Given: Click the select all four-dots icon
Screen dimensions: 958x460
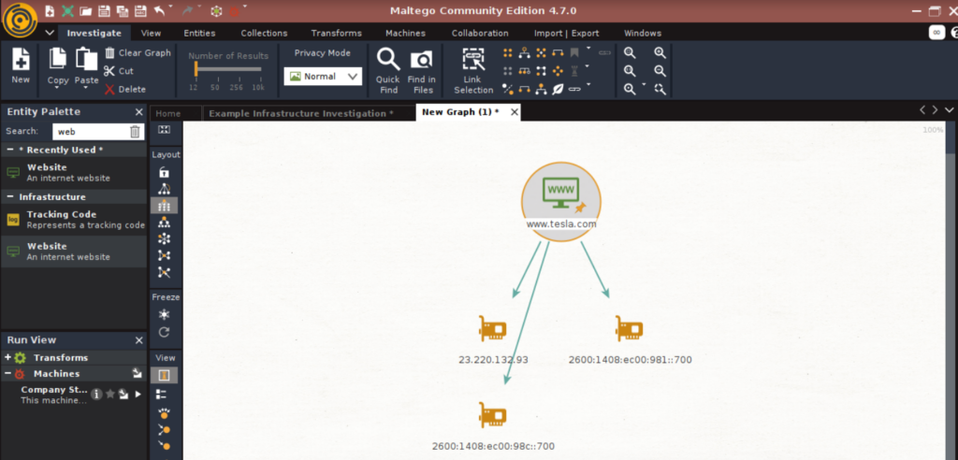Looking at the screenshot, I should (x=508, y=53).
